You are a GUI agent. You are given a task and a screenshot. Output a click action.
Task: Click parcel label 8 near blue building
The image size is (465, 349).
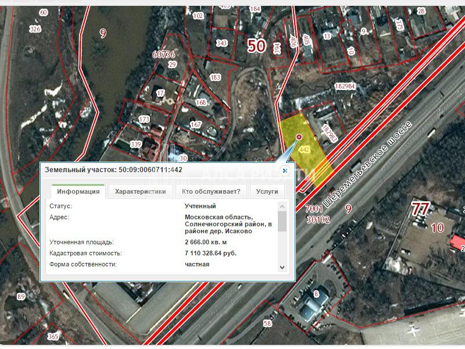(316, 294)
